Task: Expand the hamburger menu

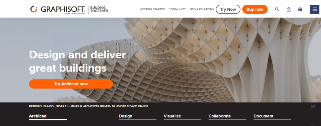Action: 315,9
